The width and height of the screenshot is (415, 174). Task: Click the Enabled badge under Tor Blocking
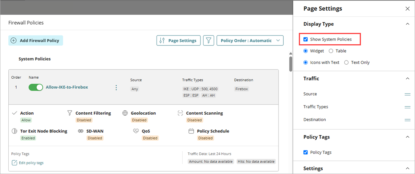coord(28,138)
